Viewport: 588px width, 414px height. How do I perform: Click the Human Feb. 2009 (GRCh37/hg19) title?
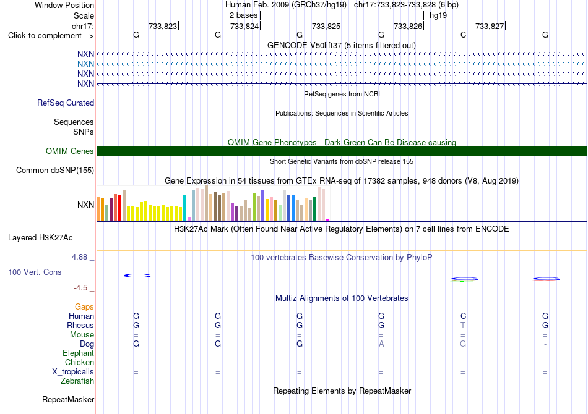[287, 5]
